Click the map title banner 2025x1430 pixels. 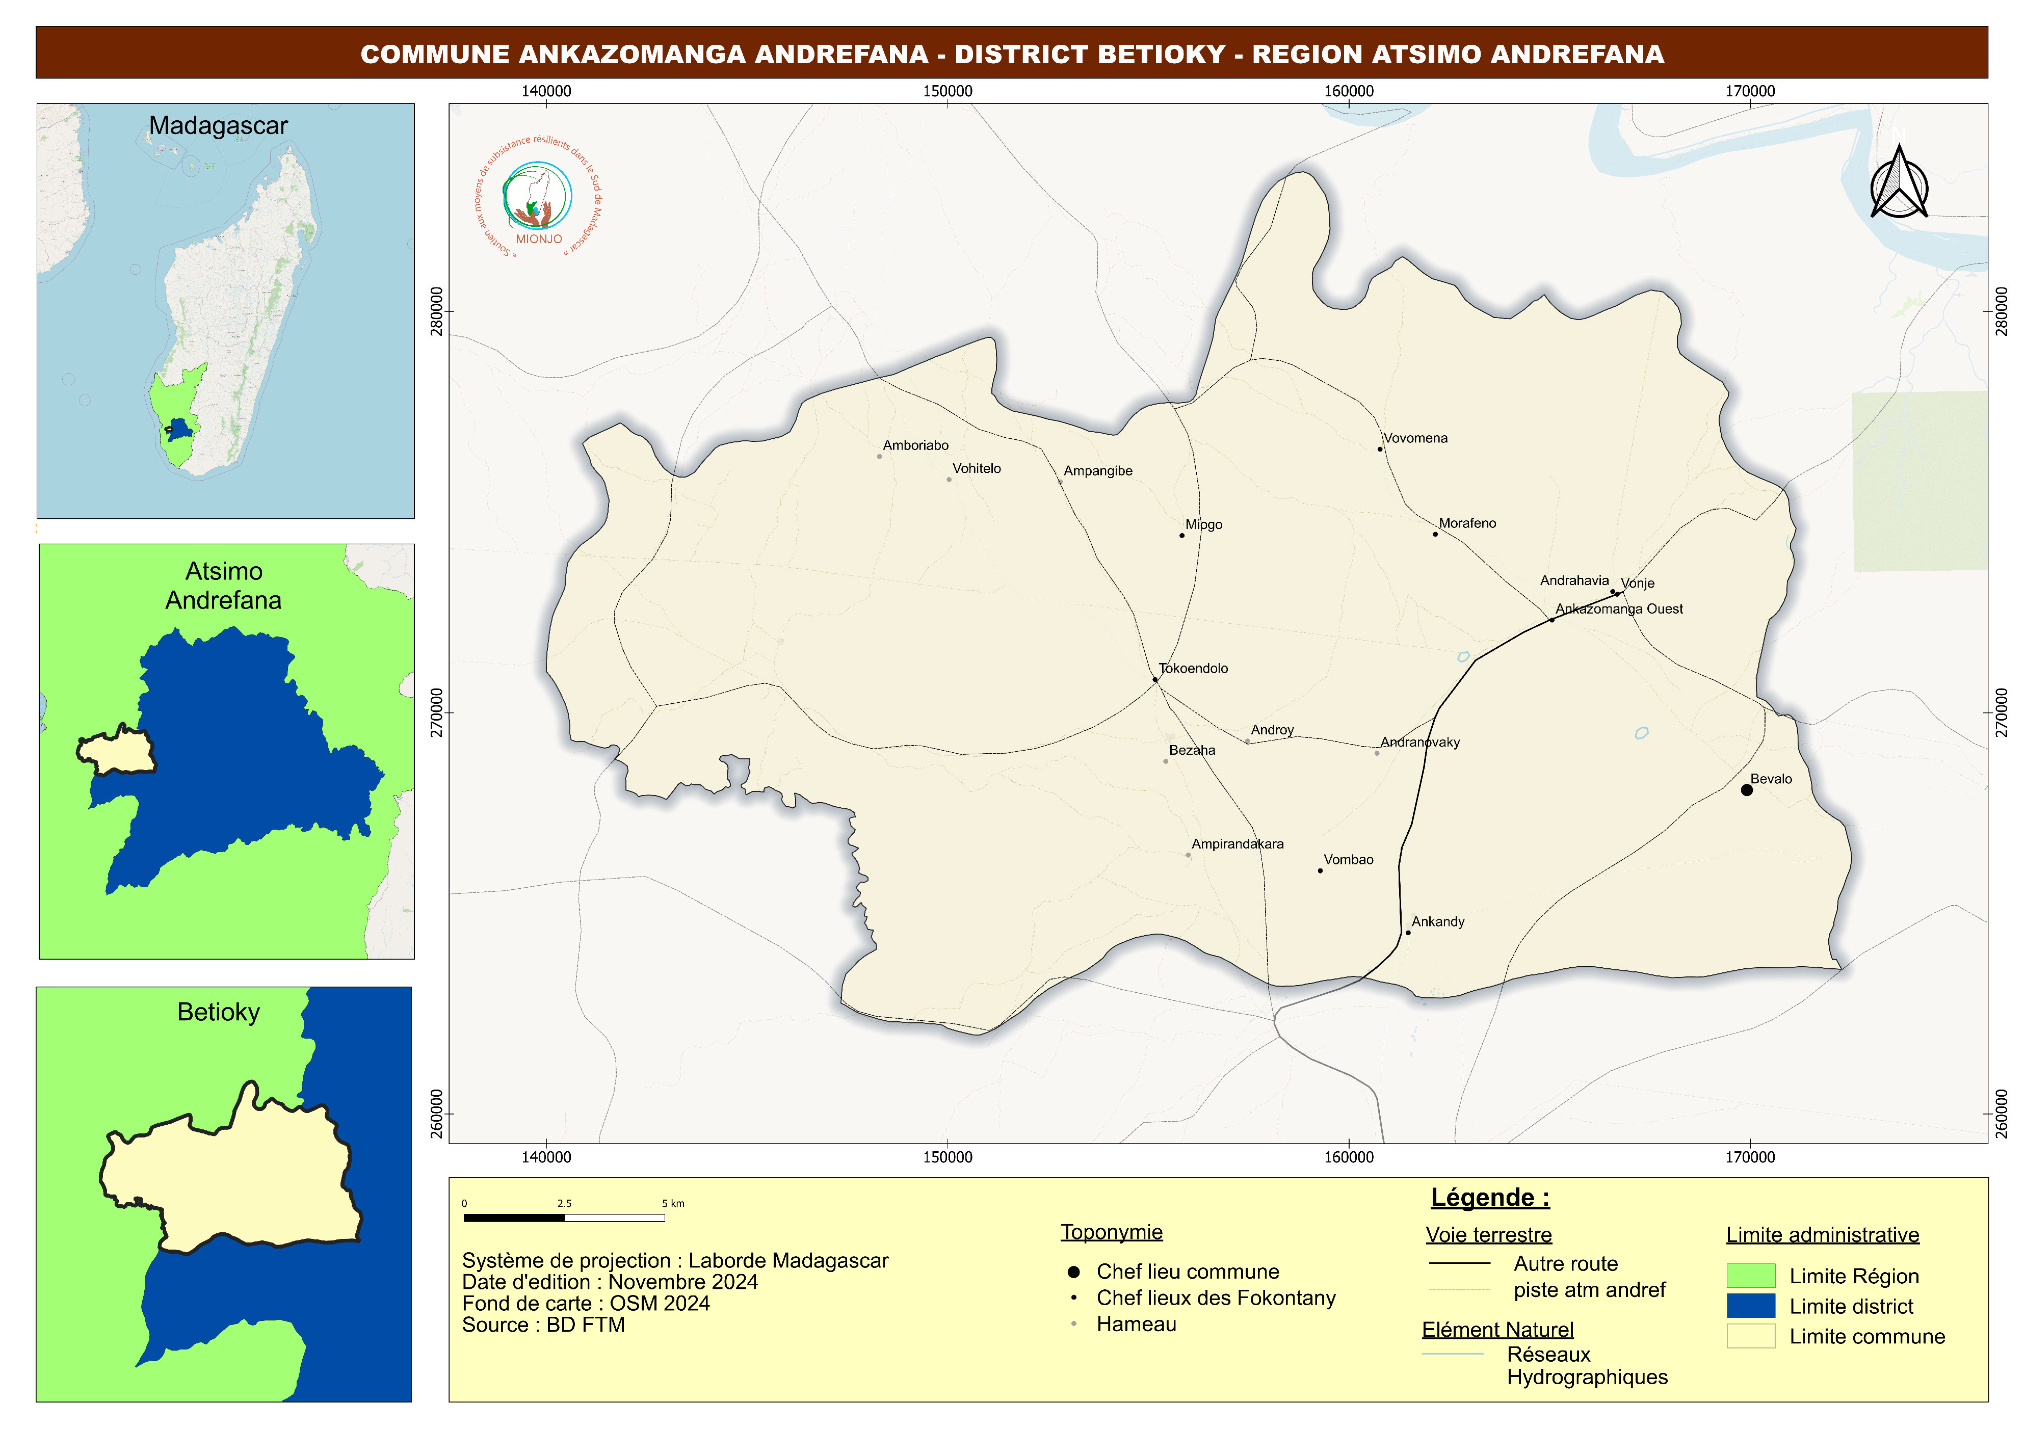click(1012, 53)
